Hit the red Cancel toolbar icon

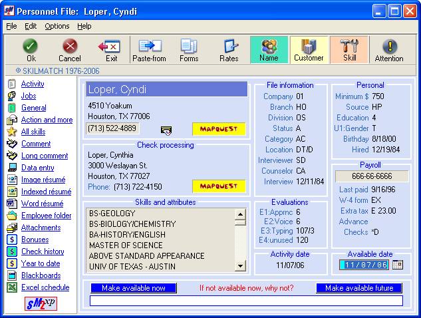[70, 46]
